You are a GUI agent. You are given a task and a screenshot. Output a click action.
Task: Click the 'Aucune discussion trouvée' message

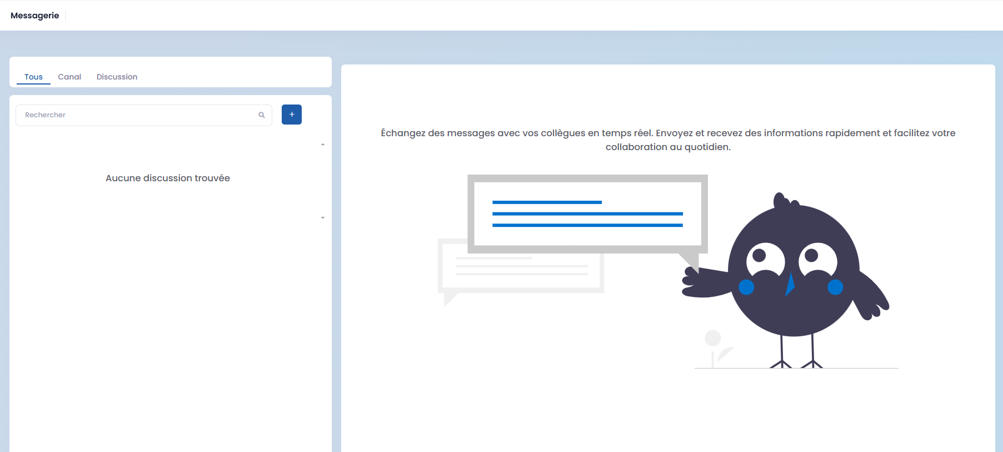(168, 178)
